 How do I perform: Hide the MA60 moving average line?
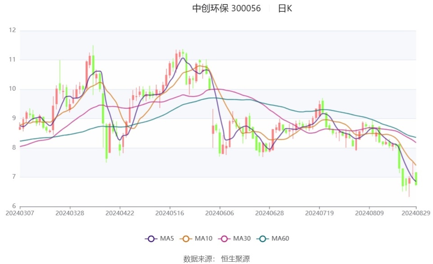tap(272, 238)
